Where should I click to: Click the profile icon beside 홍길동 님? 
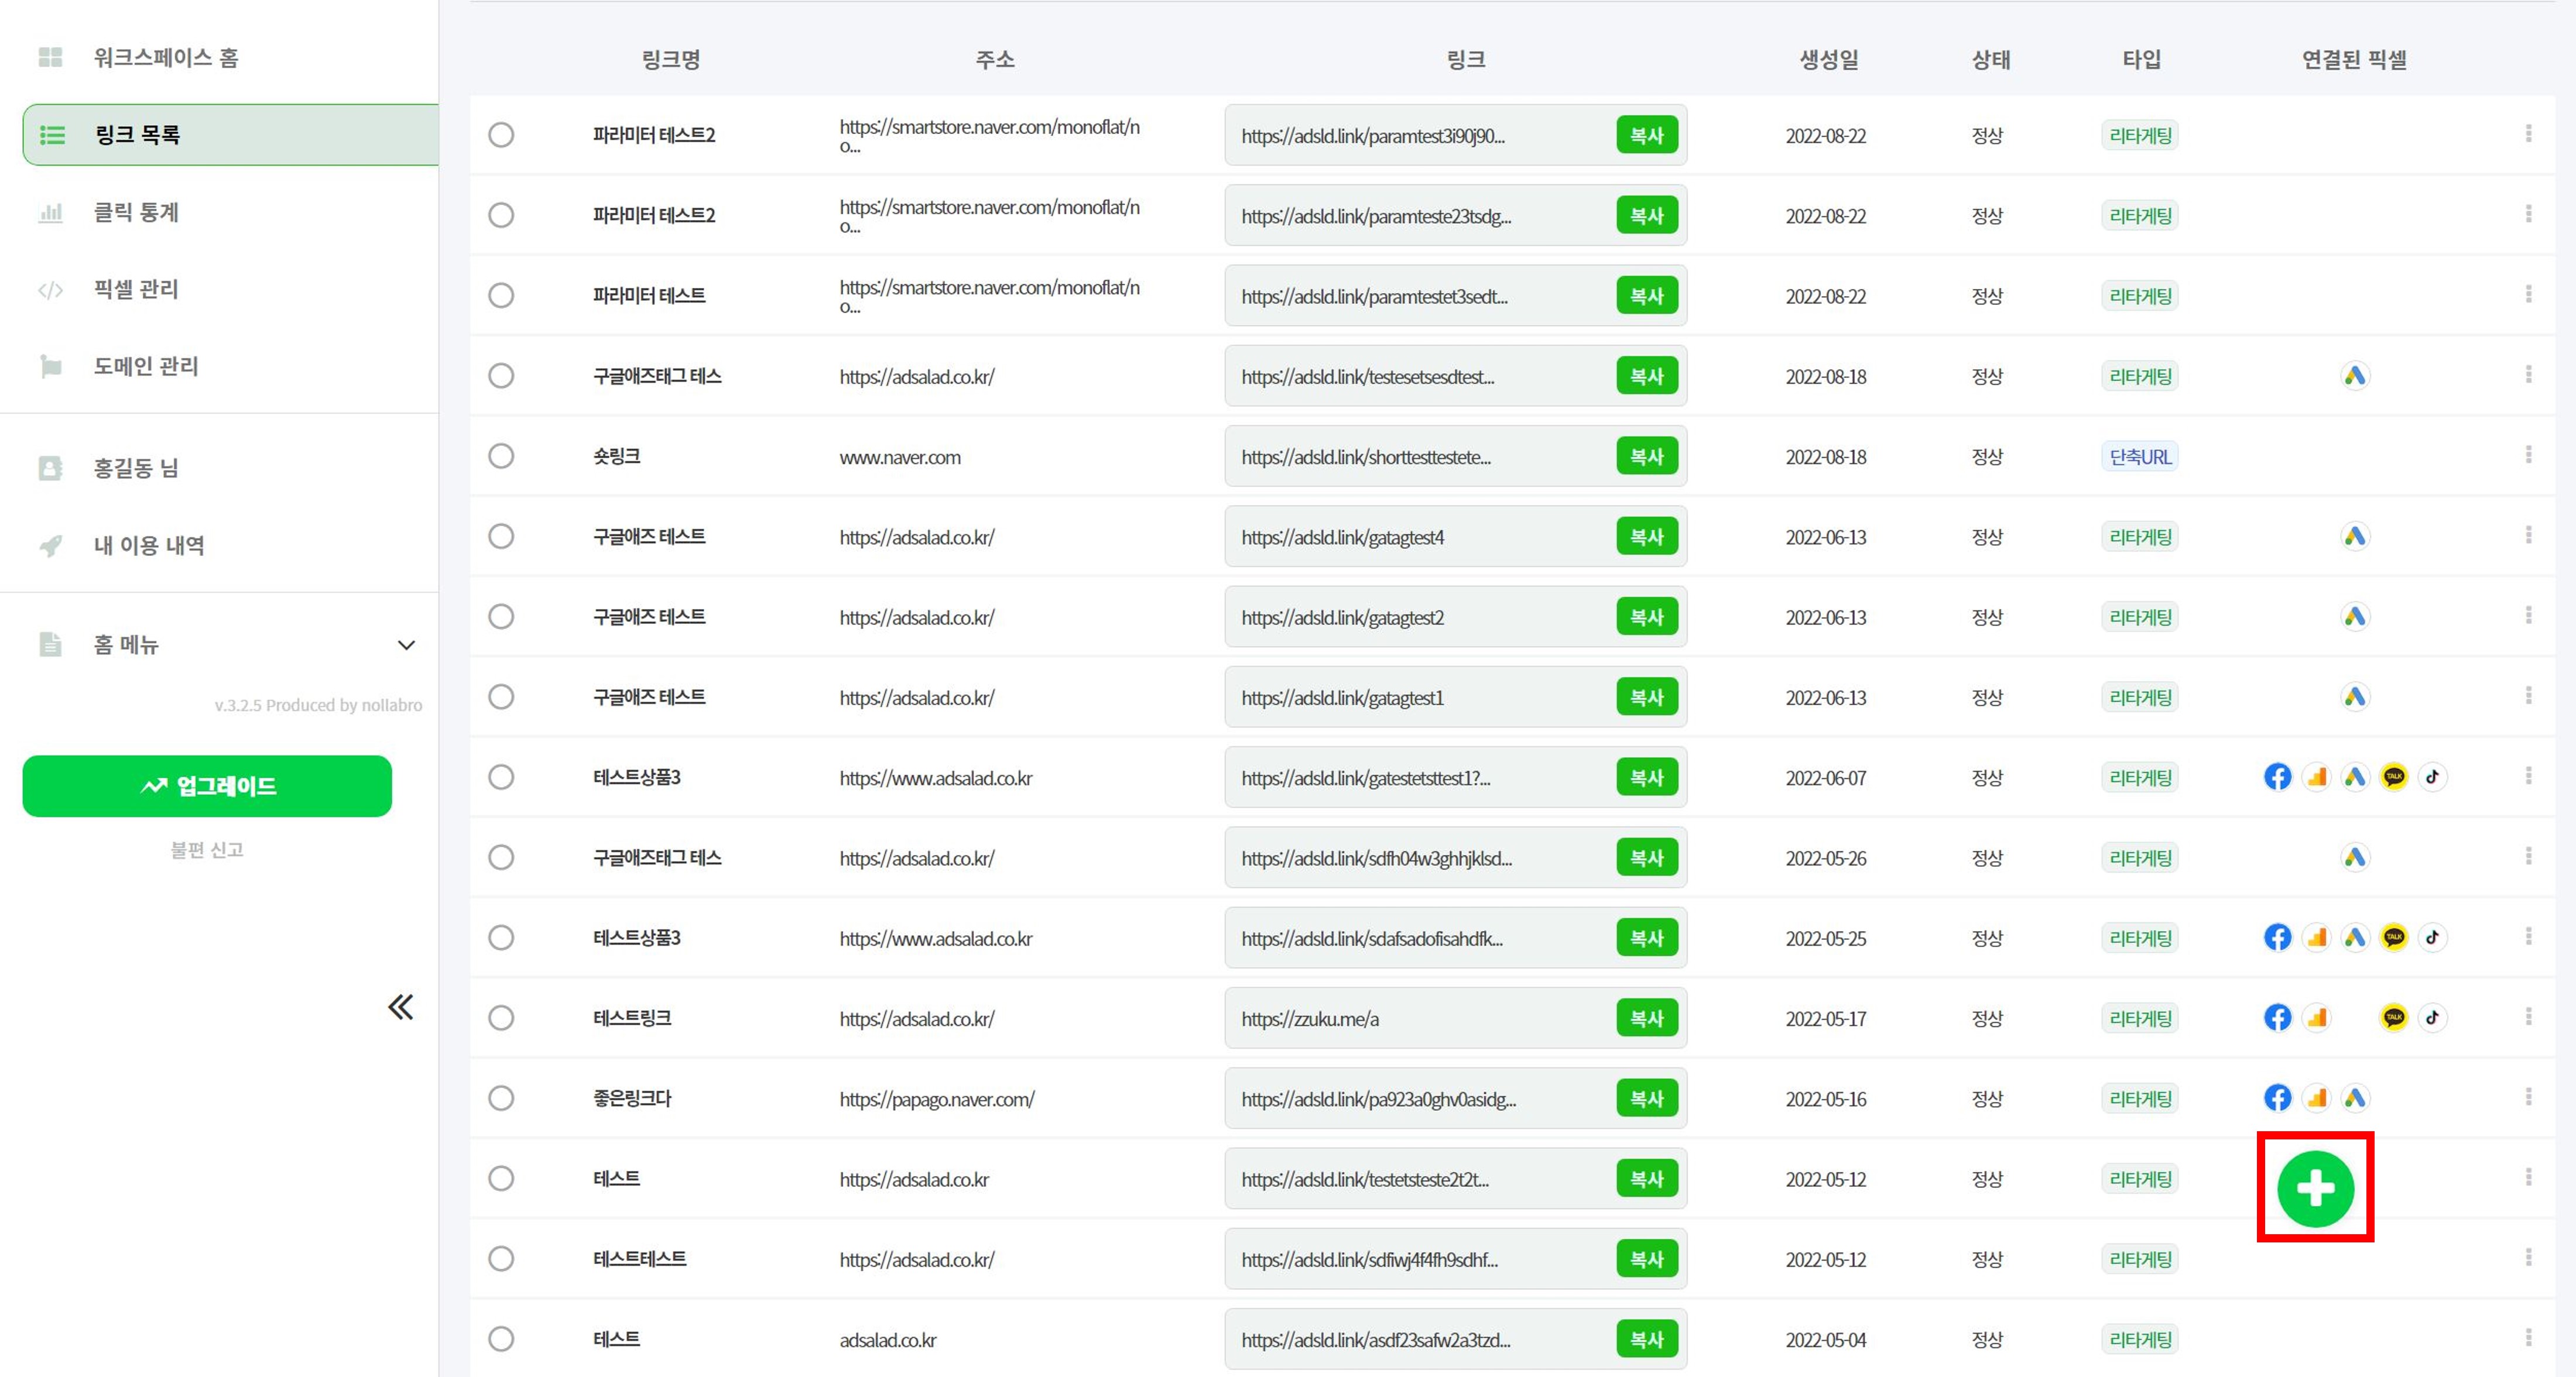point(50,468)
